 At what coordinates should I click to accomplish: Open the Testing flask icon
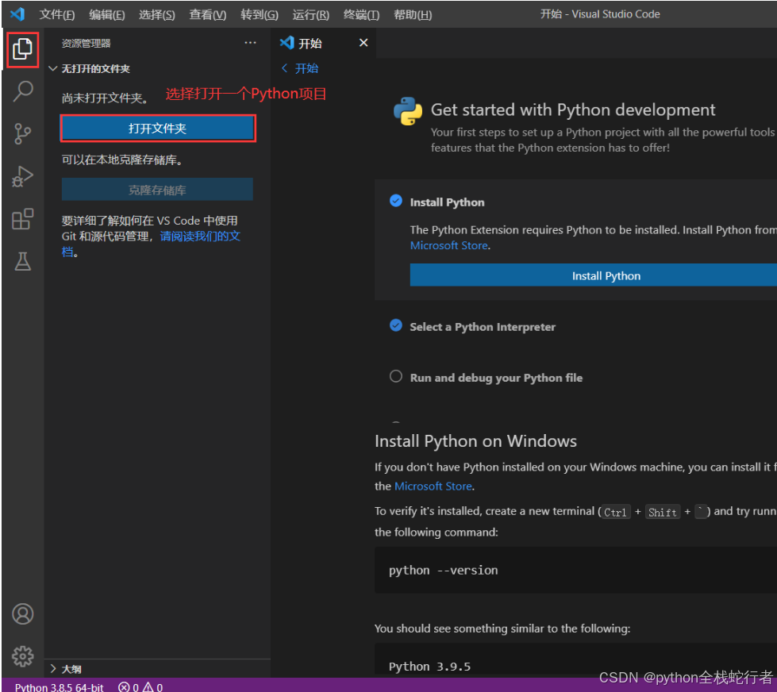pos(22,261)
